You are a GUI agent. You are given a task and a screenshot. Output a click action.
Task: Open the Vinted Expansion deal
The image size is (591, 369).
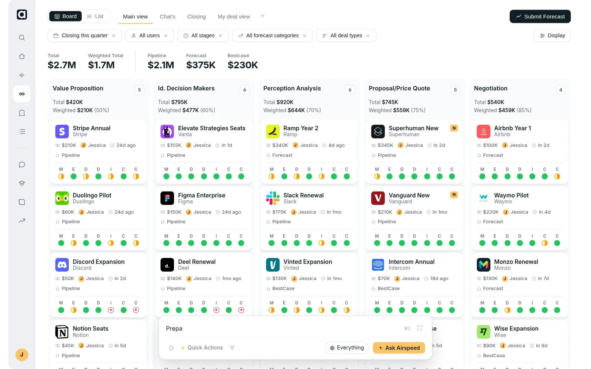coord(308,262)
